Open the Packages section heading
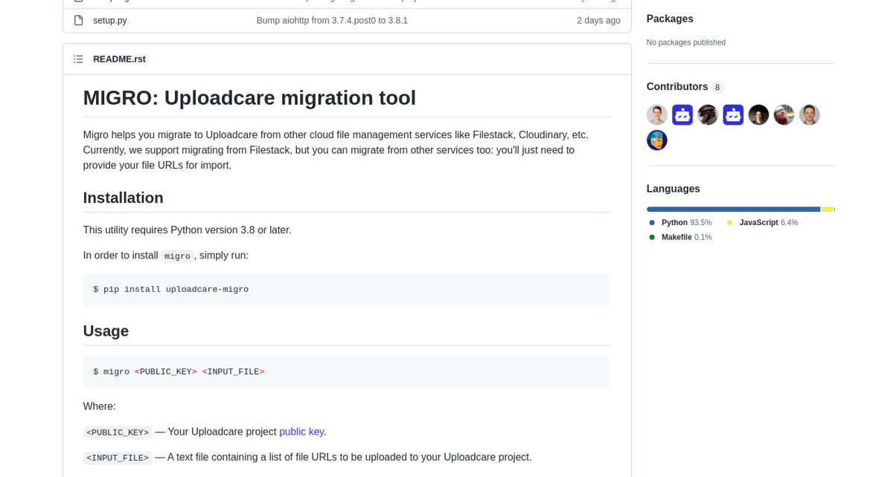The image size is (893, 477). pos(670,19)
